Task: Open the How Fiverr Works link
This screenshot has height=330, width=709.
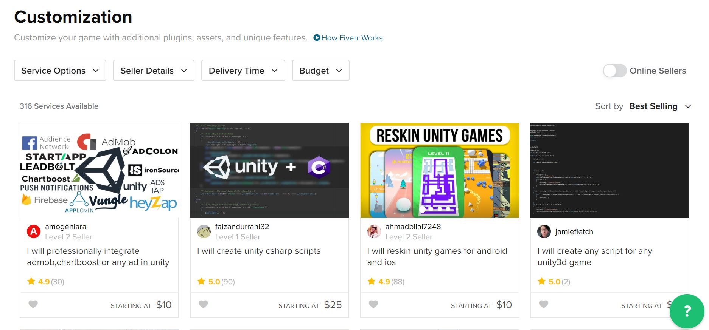Action: tap(352, 38)
